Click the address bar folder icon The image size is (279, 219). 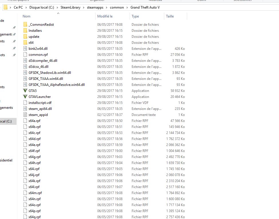(5, 7)
